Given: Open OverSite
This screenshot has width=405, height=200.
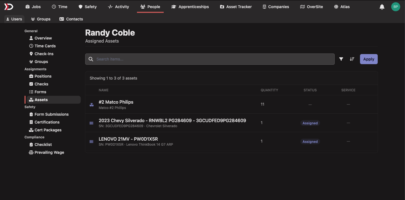Looking at the screenshot, I should pyautogui.click(x=311, y=7).
